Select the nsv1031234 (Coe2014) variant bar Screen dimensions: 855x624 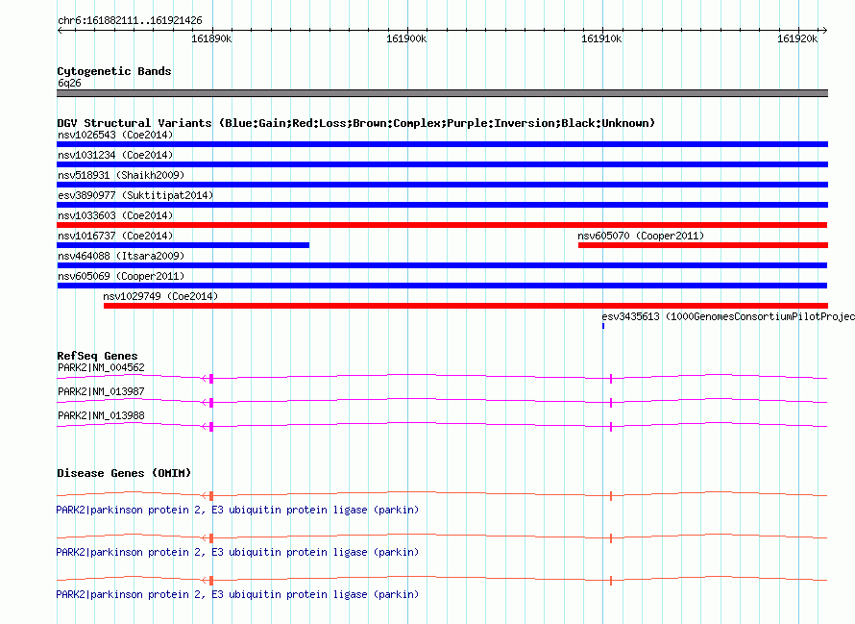[442, 164]
